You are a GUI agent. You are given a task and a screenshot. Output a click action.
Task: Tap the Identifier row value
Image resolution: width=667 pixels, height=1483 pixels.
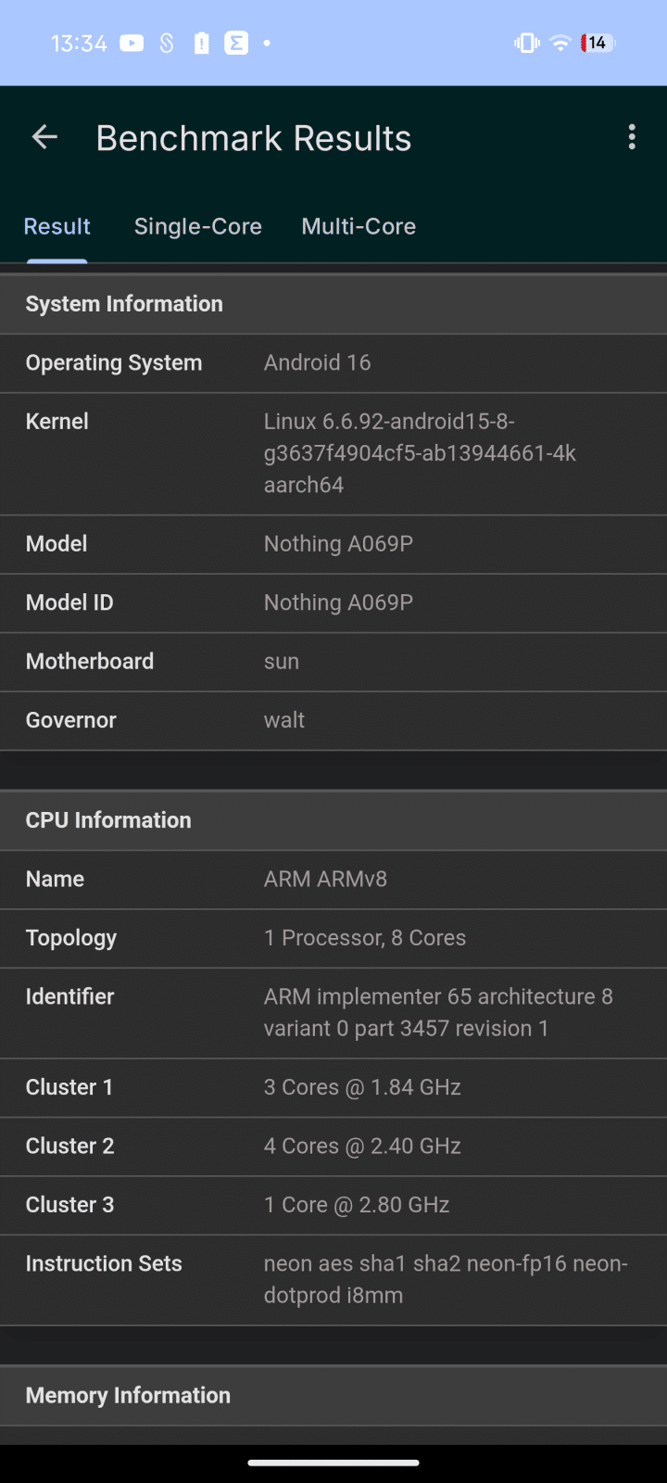(x=437, y=1012)
